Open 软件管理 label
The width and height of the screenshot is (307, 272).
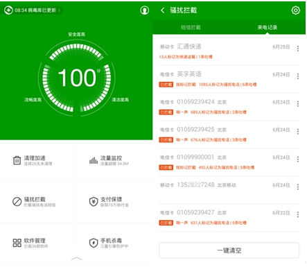[x=35, y=241]
